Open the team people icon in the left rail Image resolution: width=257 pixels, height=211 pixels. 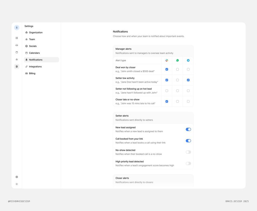[17, 59]
